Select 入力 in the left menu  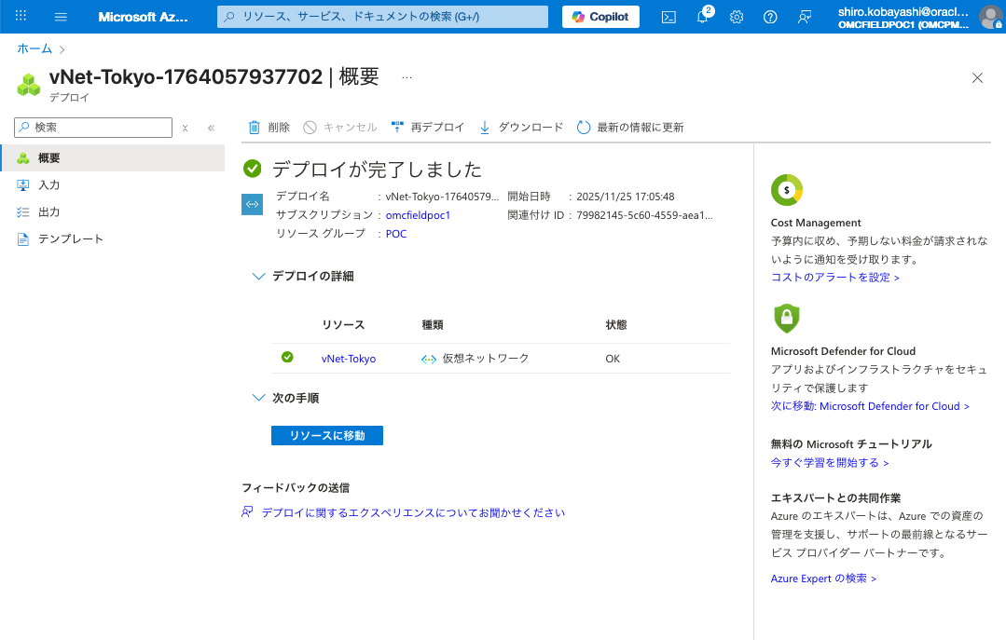coord(112,184)
